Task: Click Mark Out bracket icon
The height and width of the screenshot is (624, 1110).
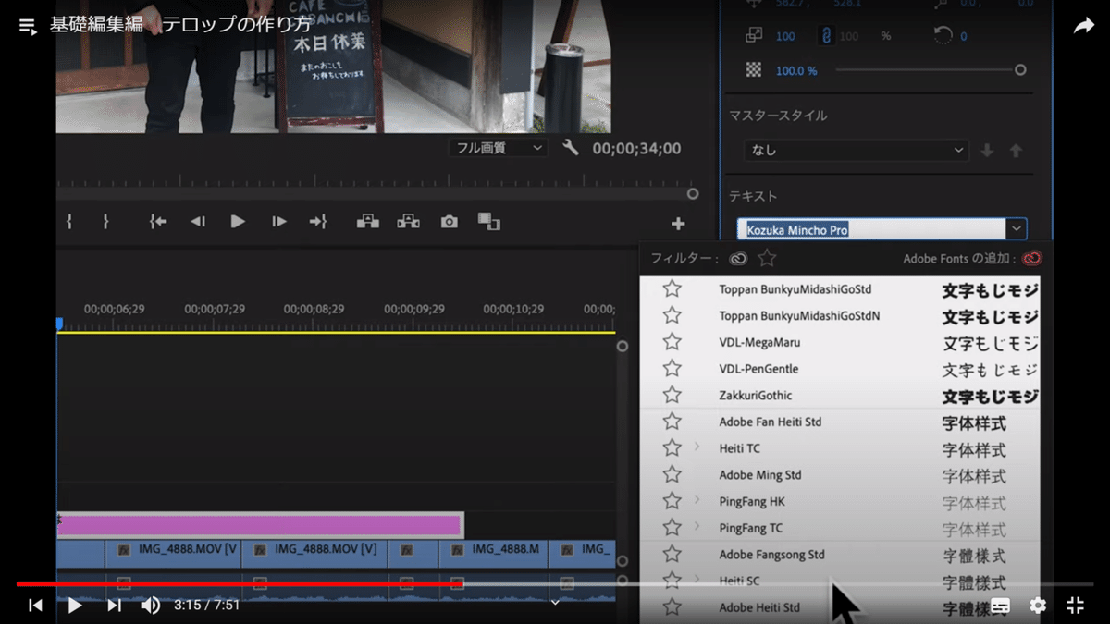Action: pyautogui.click(x=105, y=222)
